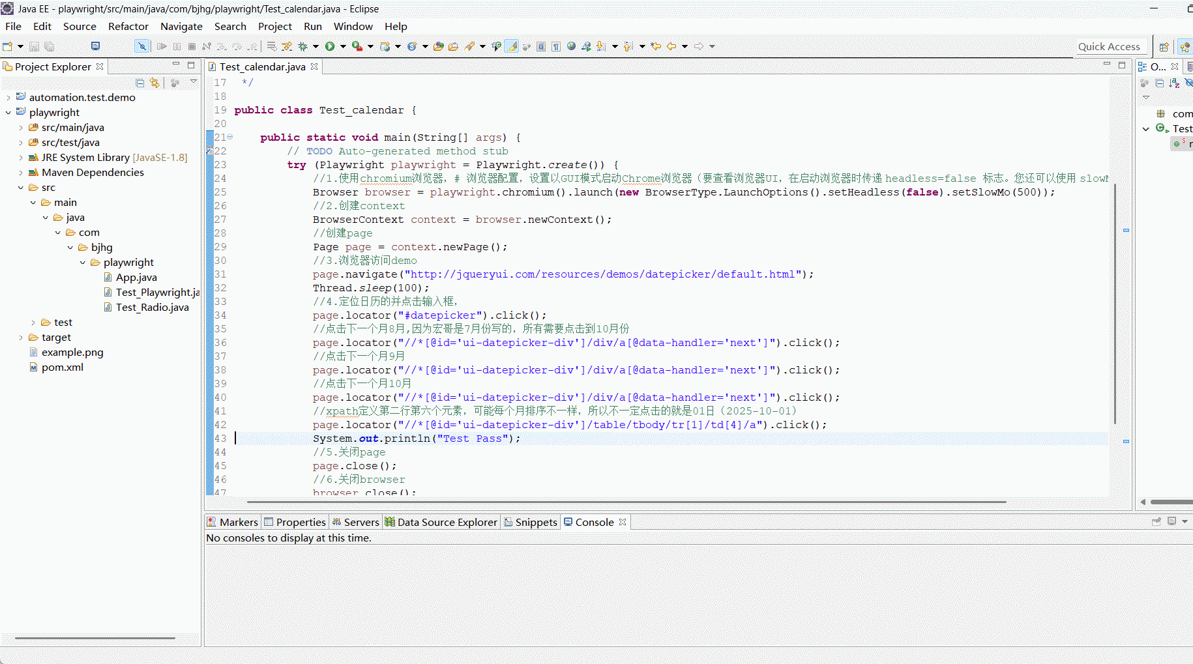Switch to Data Source Explorer tab

click(x=441, y=522)
